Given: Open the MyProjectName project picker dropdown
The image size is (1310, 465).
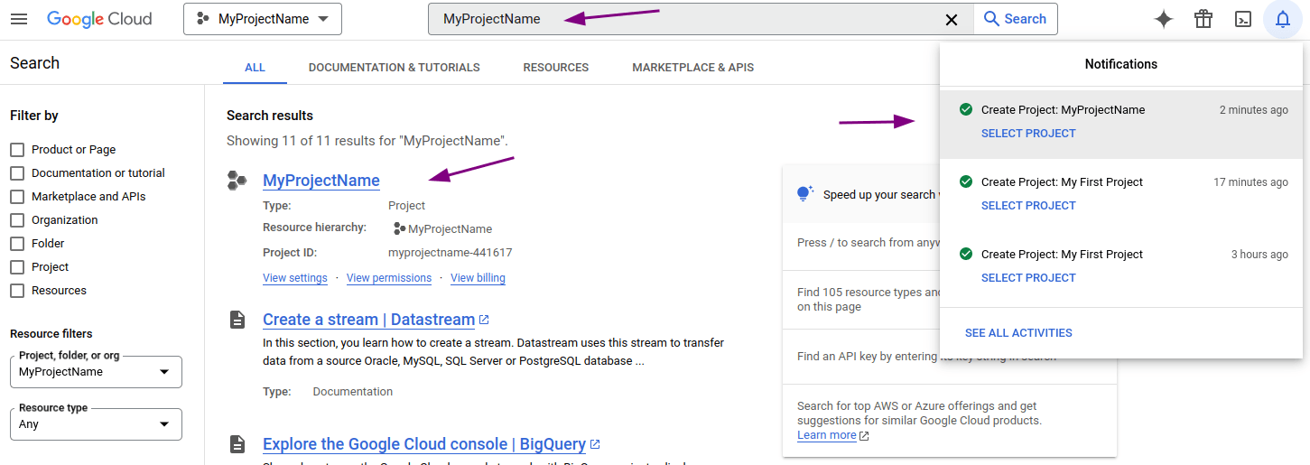Looking at the screenshot, I should 262,19.
